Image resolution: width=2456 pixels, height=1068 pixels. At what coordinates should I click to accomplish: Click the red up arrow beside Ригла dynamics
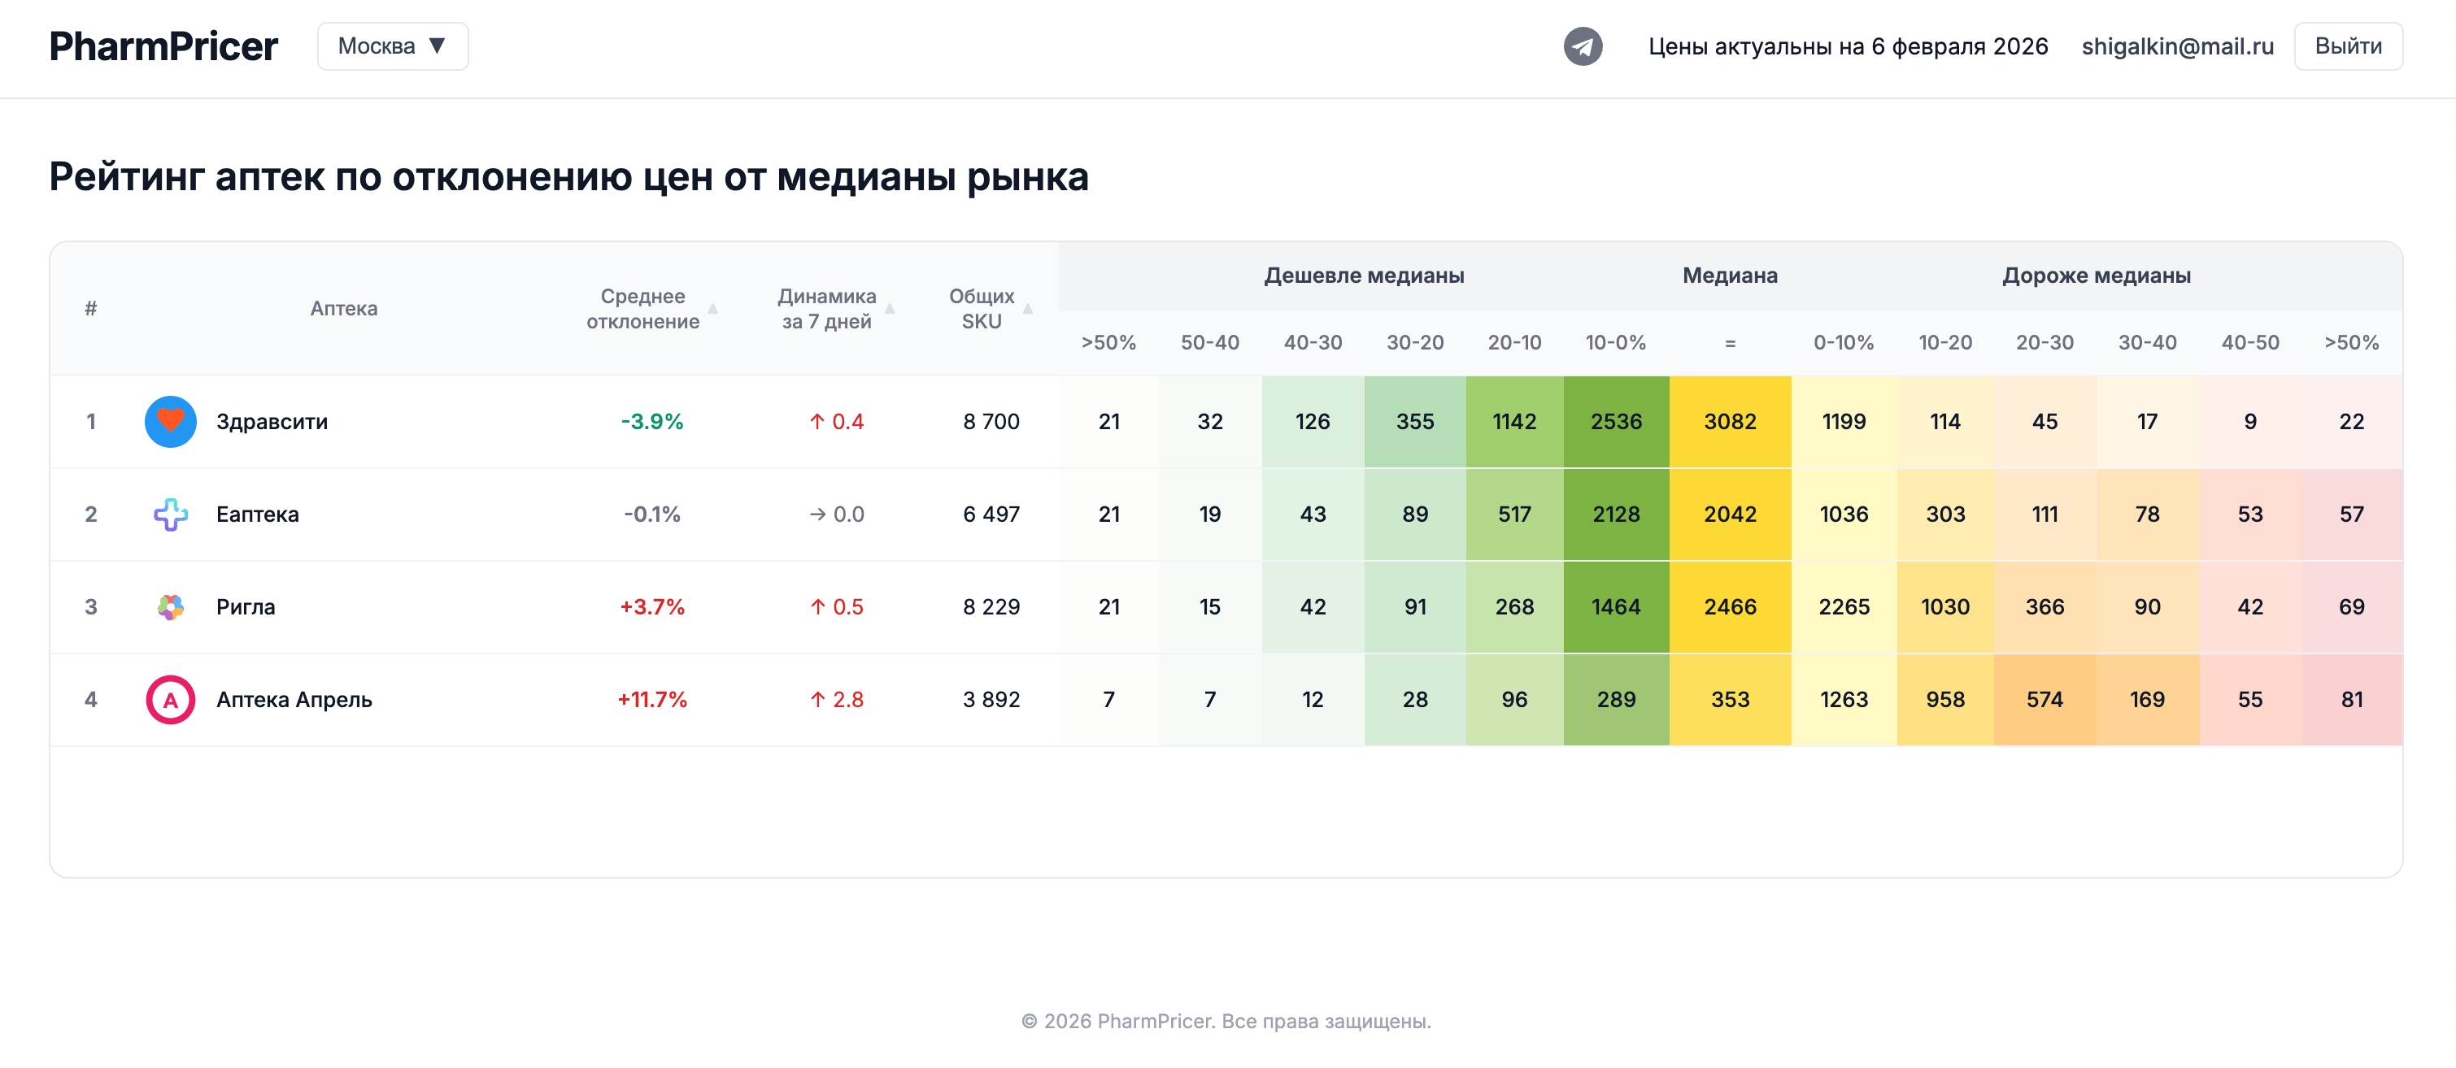coord(817,606)
